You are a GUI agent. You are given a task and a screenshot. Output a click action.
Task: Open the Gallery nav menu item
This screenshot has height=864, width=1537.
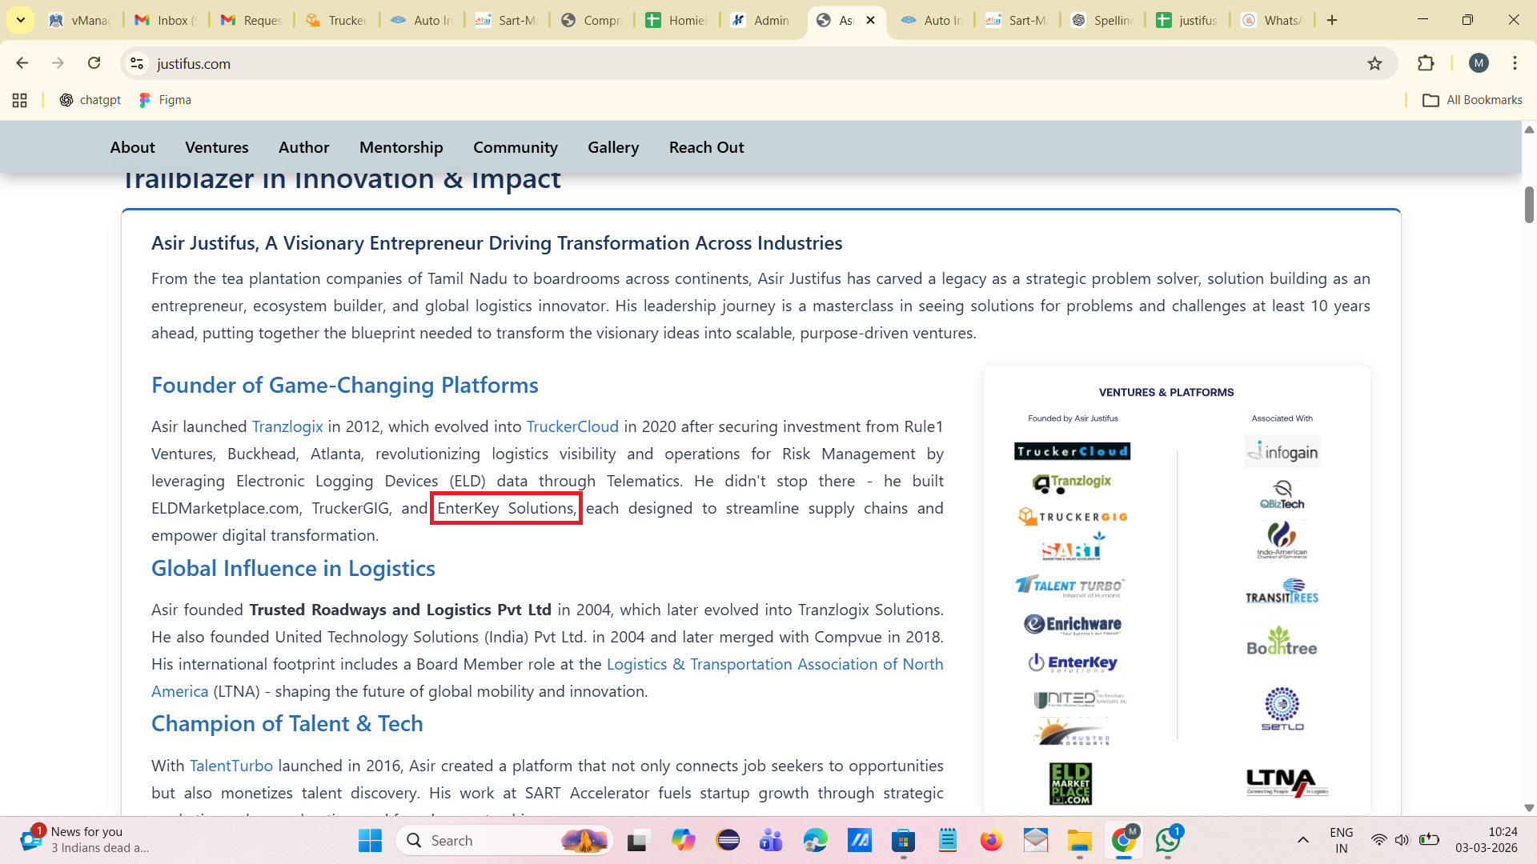(613, 147)
